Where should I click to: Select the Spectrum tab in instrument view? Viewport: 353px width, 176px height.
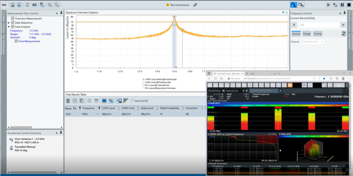[232, 91]
